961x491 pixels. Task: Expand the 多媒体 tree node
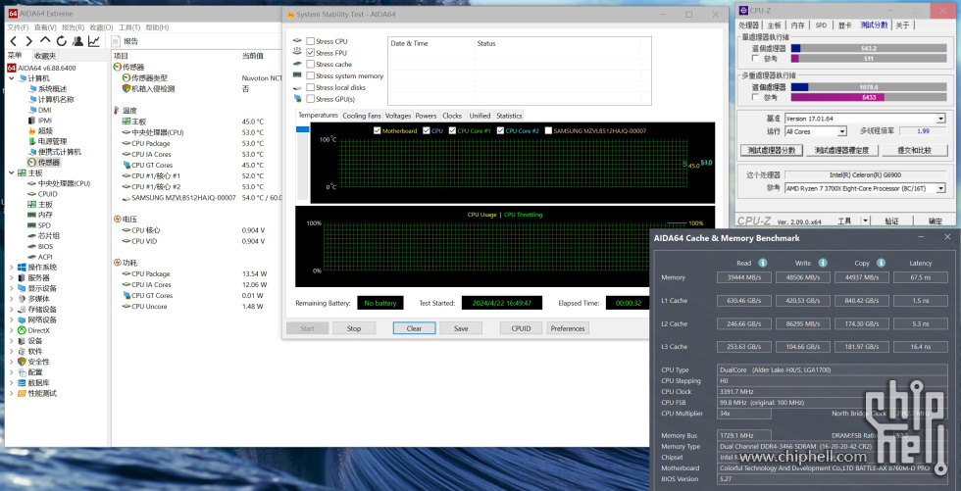click(x=12, y=299)
